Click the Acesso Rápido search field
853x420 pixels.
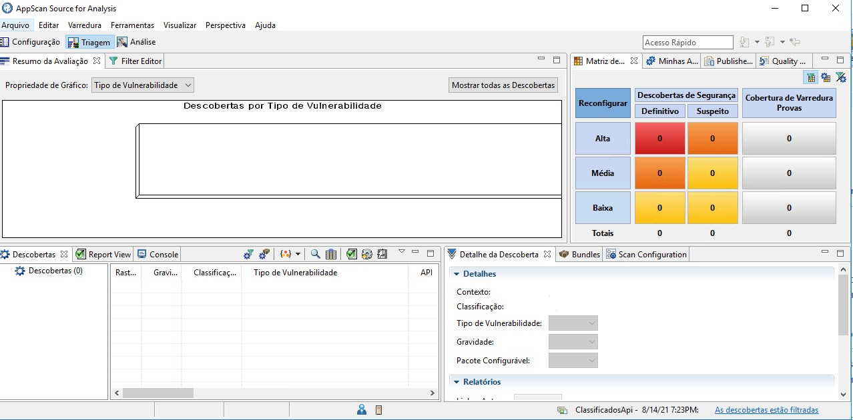(x=688, y=42)
